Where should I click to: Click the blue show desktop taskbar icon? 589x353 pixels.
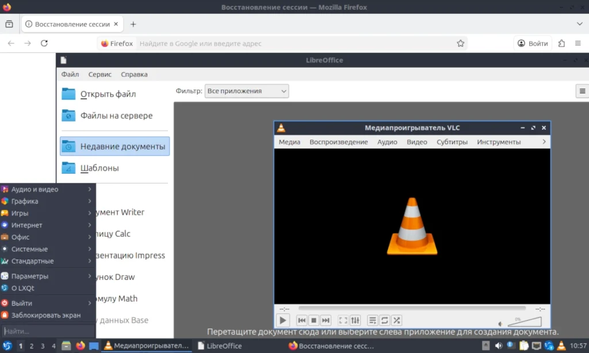(x=94, y=346)
